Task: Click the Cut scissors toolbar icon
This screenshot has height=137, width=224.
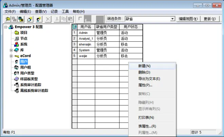Action: (x=57, y=19)
